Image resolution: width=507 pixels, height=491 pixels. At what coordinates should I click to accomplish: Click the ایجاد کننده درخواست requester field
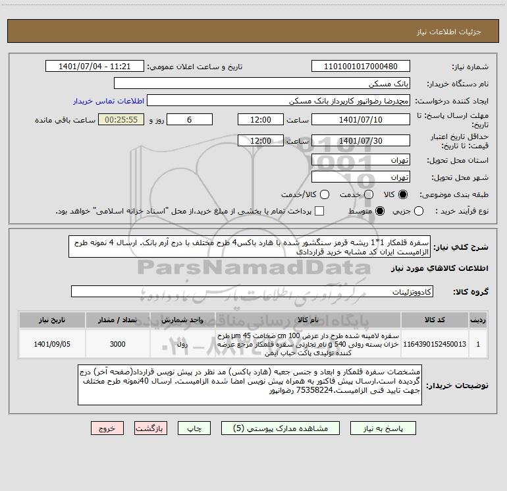tap(279, 101)
